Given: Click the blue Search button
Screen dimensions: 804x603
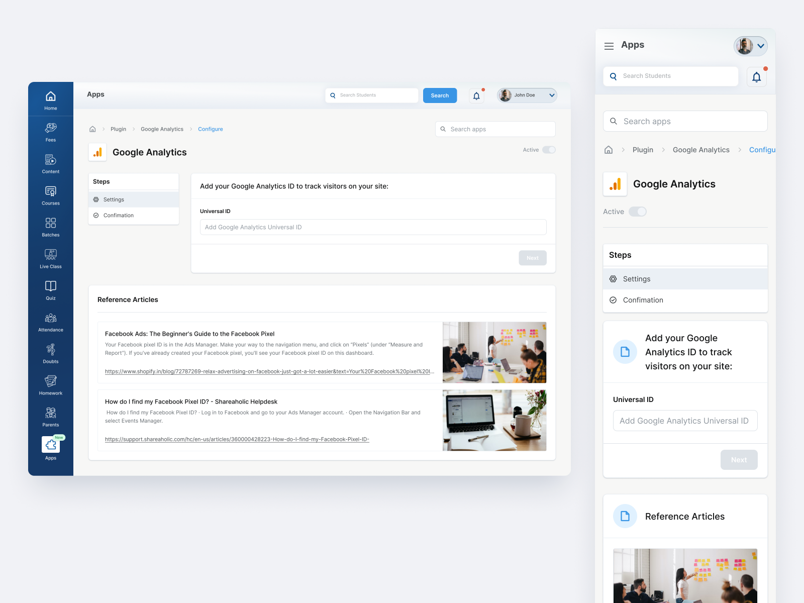Looking at the screenshot, I should click(440, 95).
